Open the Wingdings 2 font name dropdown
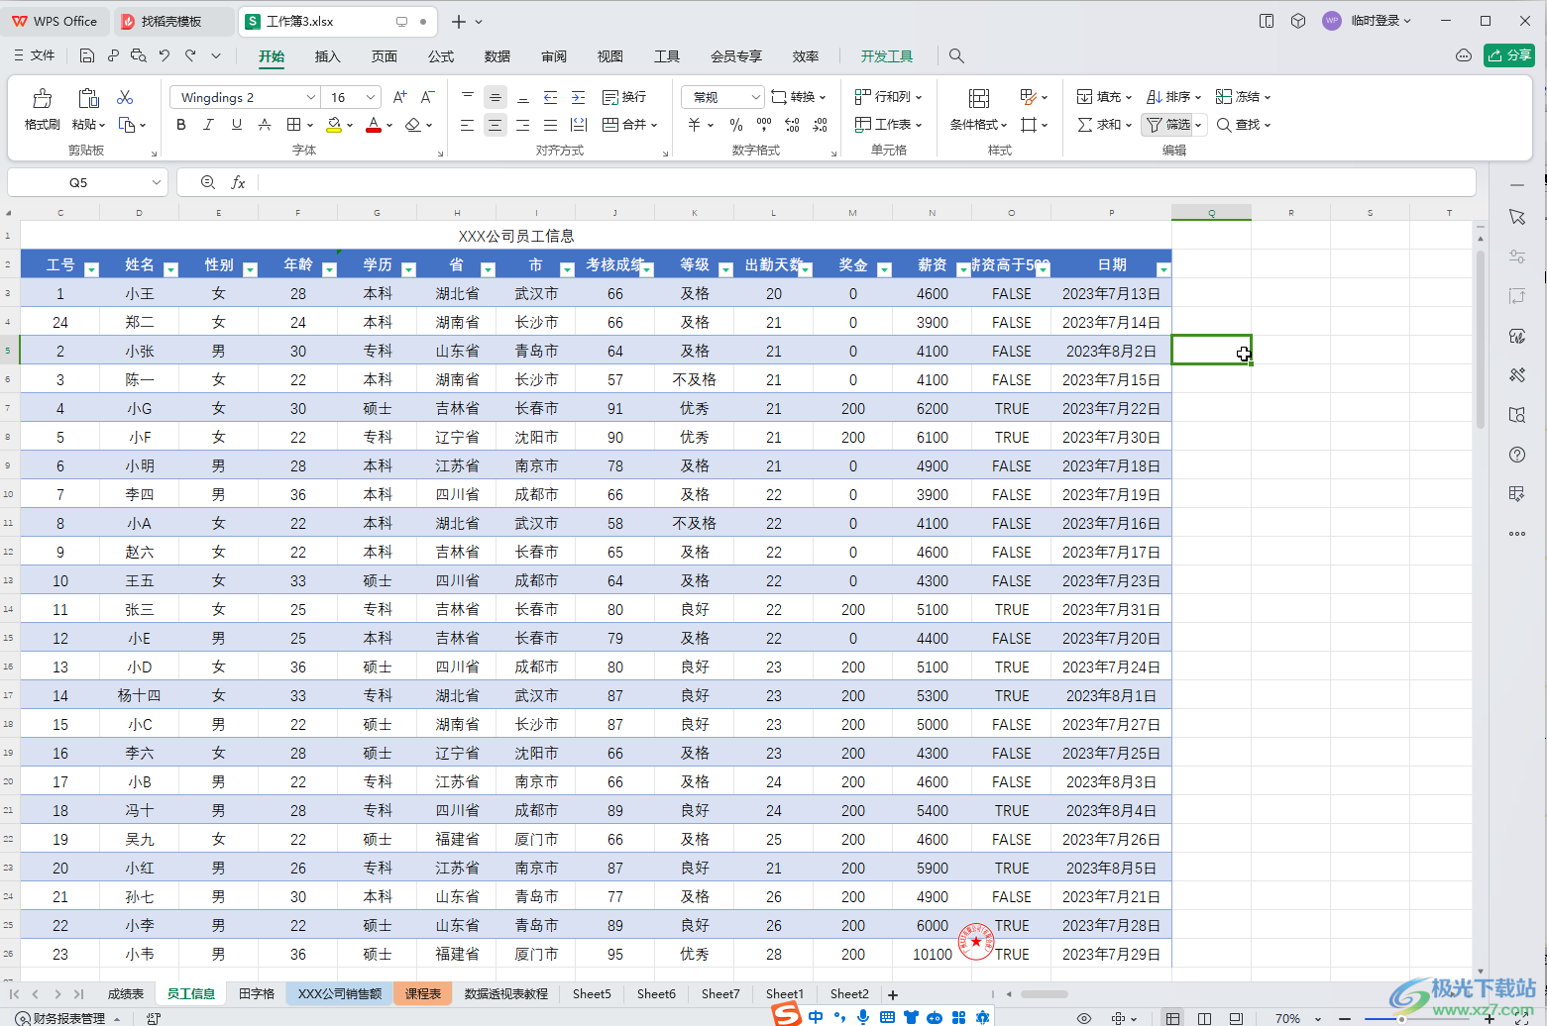1547x1026 pixels. point(310,97)
